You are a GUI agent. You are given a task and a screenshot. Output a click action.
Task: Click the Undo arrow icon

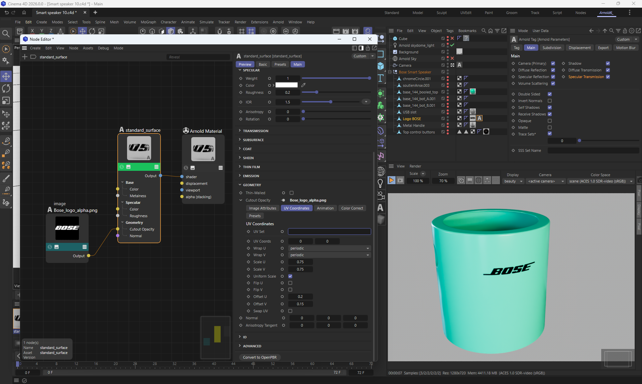[6, 12]
